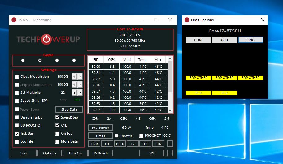
Task: Enable Clock Modulation checkbox
Action: point(17,76)
